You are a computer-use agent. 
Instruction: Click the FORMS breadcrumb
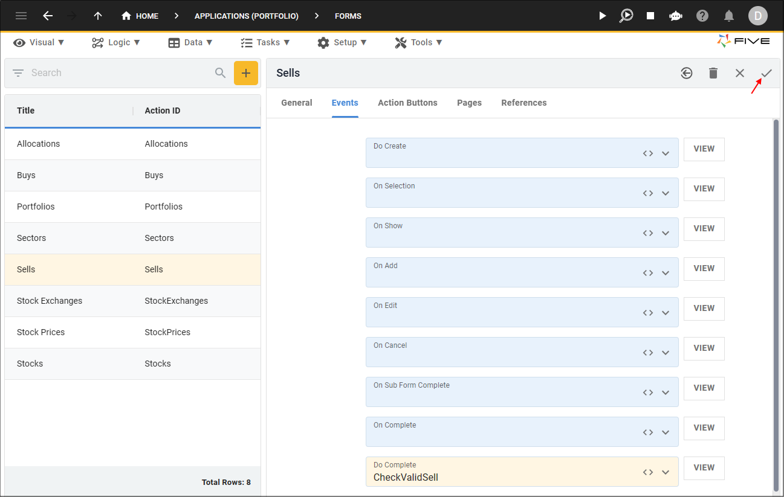pos(348,16)
